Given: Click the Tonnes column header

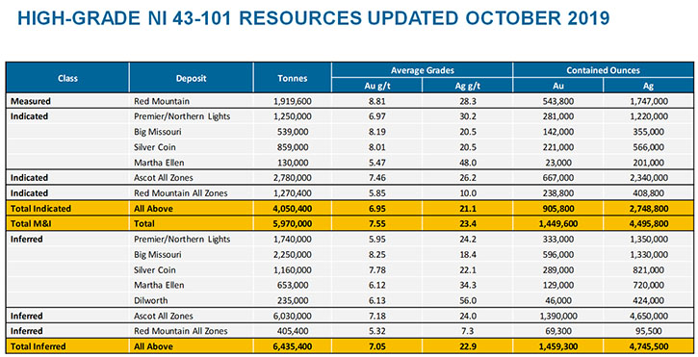Looking at the screenshot, I should 292,78.
